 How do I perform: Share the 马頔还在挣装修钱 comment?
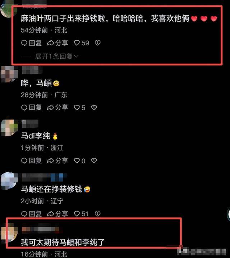(x=57, y=214)
